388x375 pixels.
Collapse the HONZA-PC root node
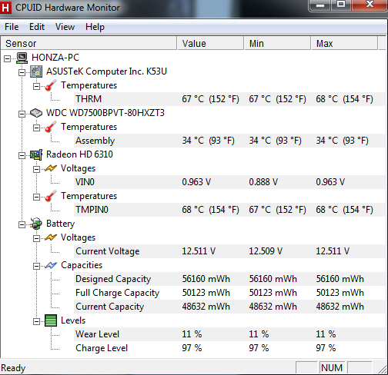click(x=8, y=59)
